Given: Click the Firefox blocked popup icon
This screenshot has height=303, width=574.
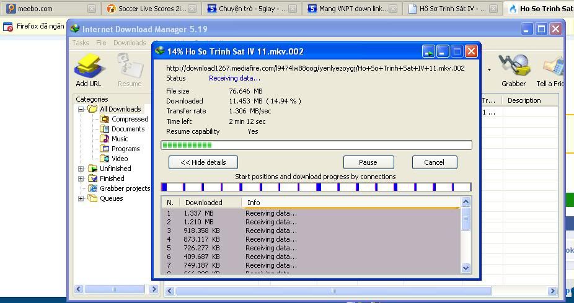Looking at the screenshot, I should (7, 27).
